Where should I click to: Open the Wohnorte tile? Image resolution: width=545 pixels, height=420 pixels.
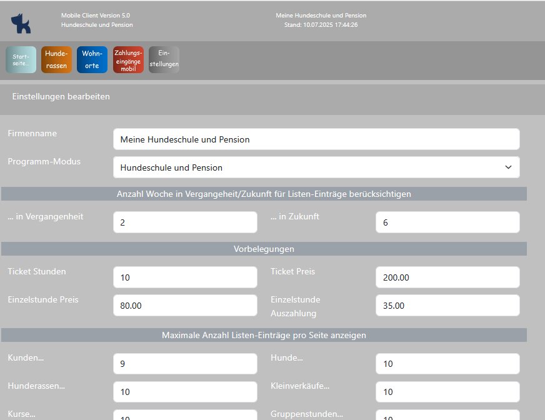[x=92, y=60]
